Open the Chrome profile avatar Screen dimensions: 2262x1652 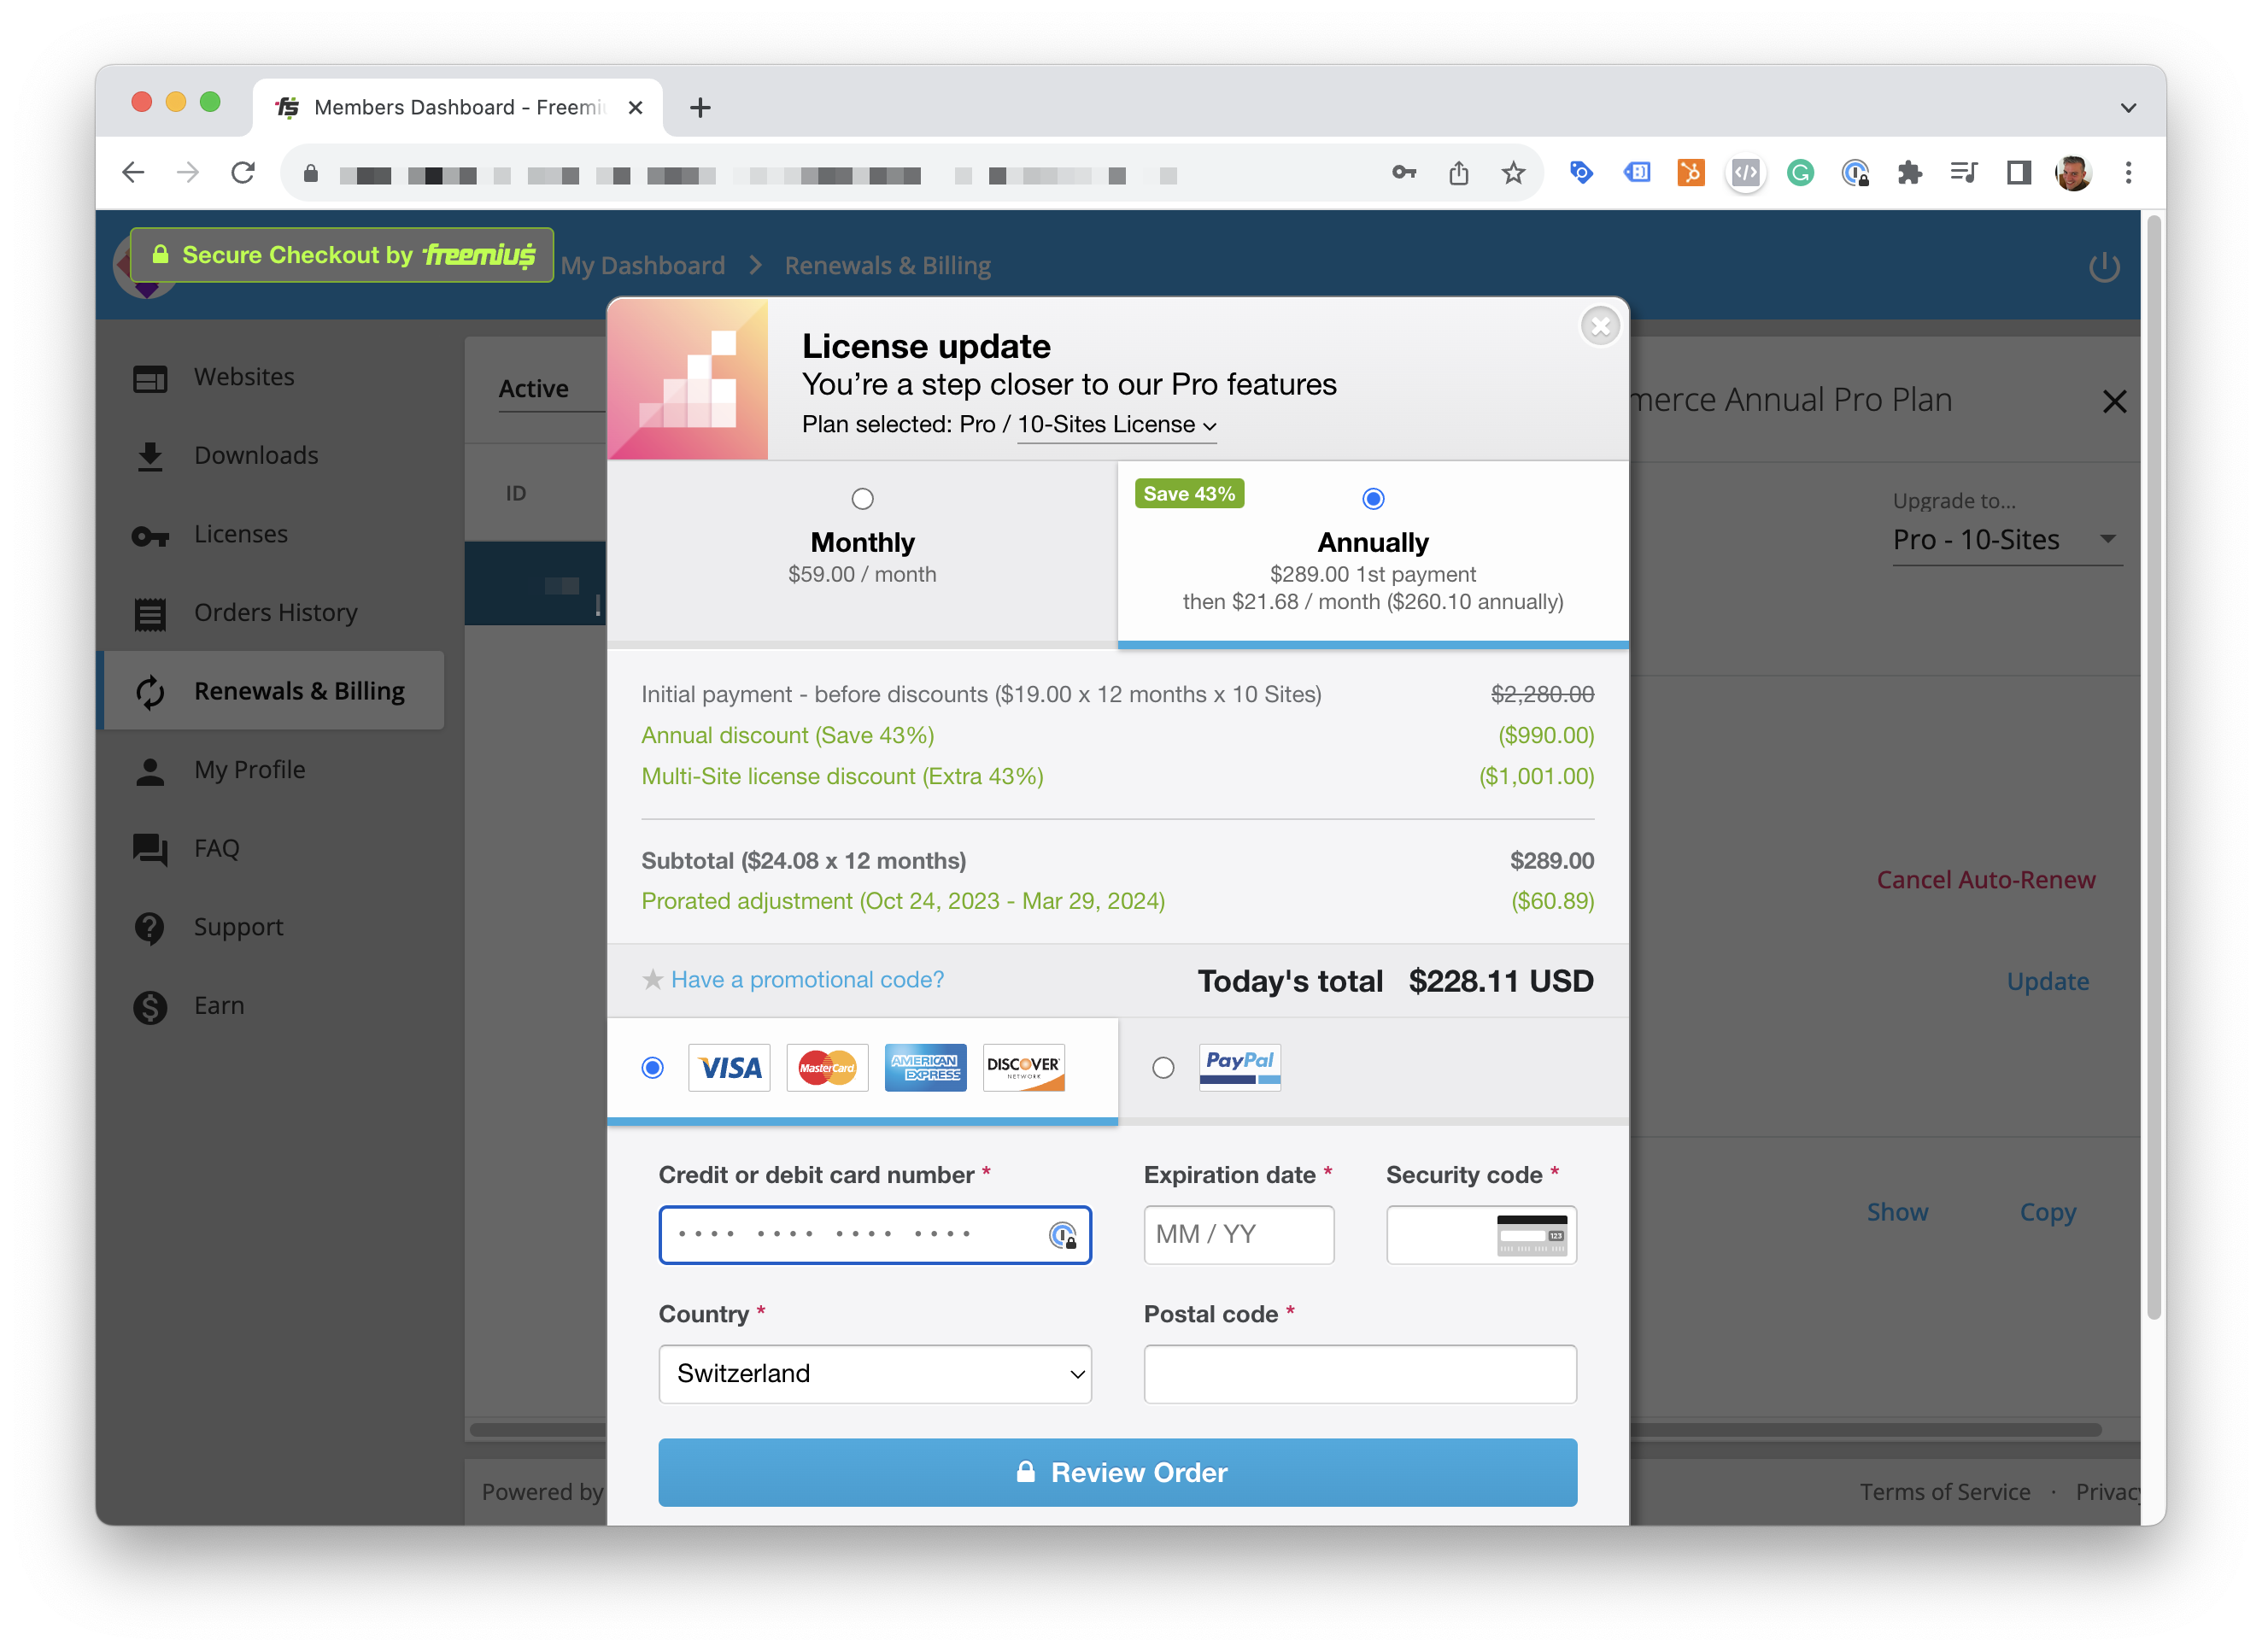[x=2073, y=173]
